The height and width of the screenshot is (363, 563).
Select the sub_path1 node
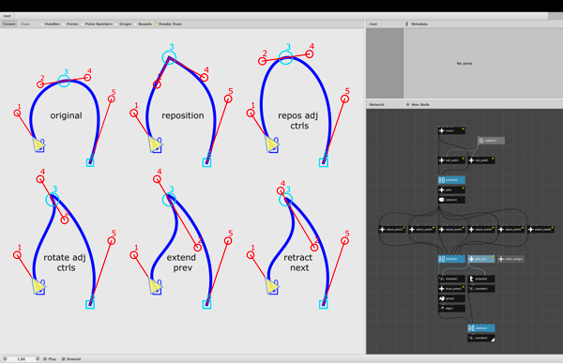[x=451, y=160]
